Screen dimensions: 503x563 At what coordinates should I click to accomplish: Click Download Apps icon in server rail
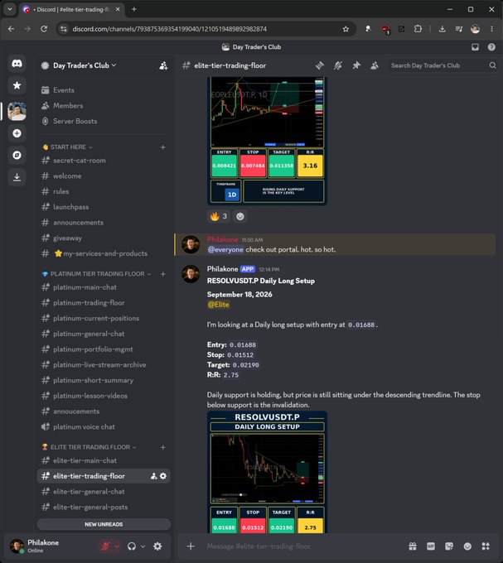pos(17,177)
